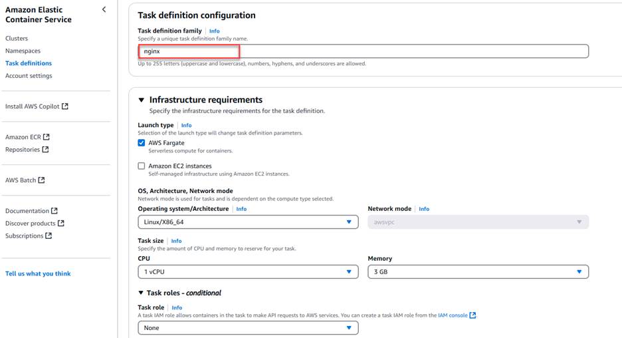Open Repositories link
The image size is (622, 338).
tap(23, 149)
